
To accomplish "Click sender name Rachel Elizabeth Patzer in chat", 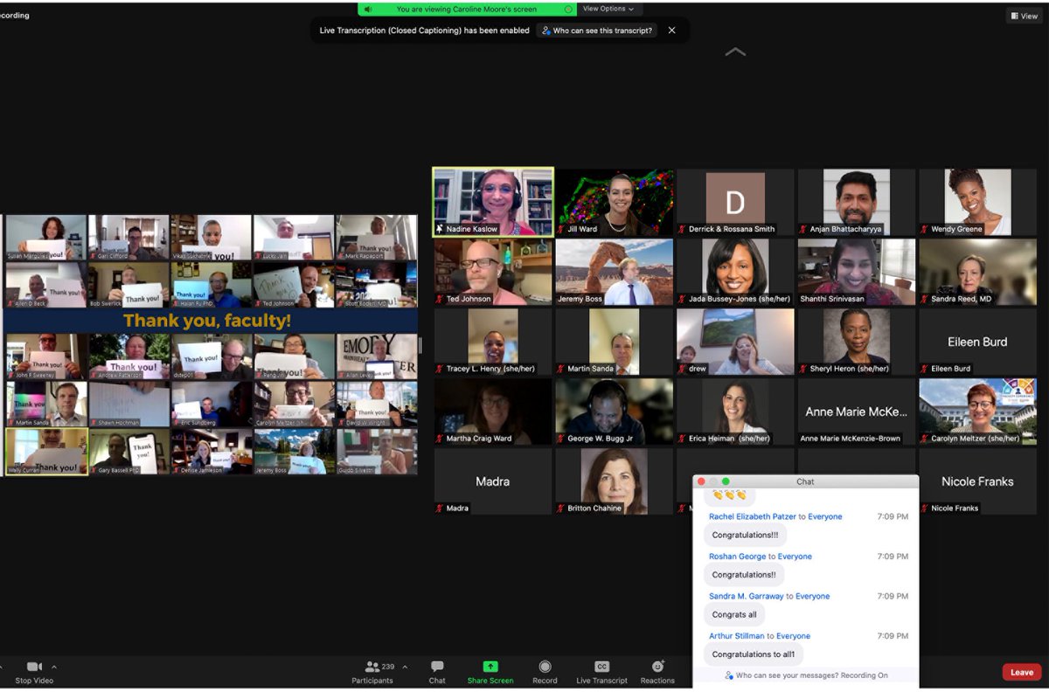I will (x=753, y=516).
